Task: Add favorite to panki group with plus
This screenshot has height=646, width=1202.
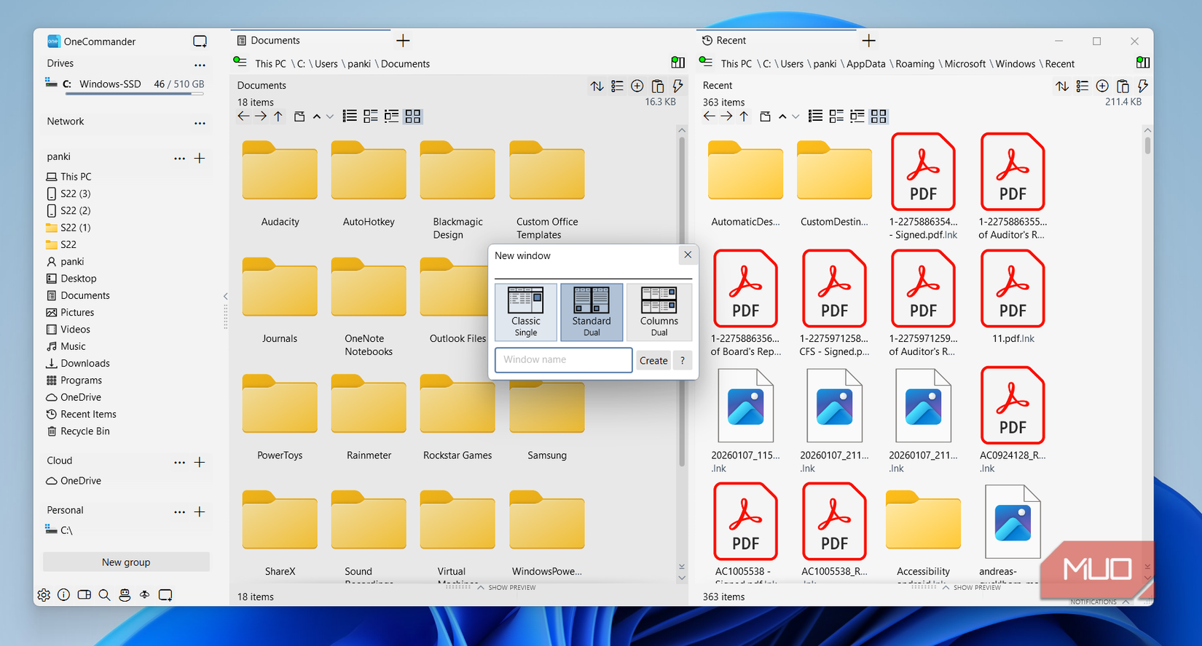Action: [200, 158]
